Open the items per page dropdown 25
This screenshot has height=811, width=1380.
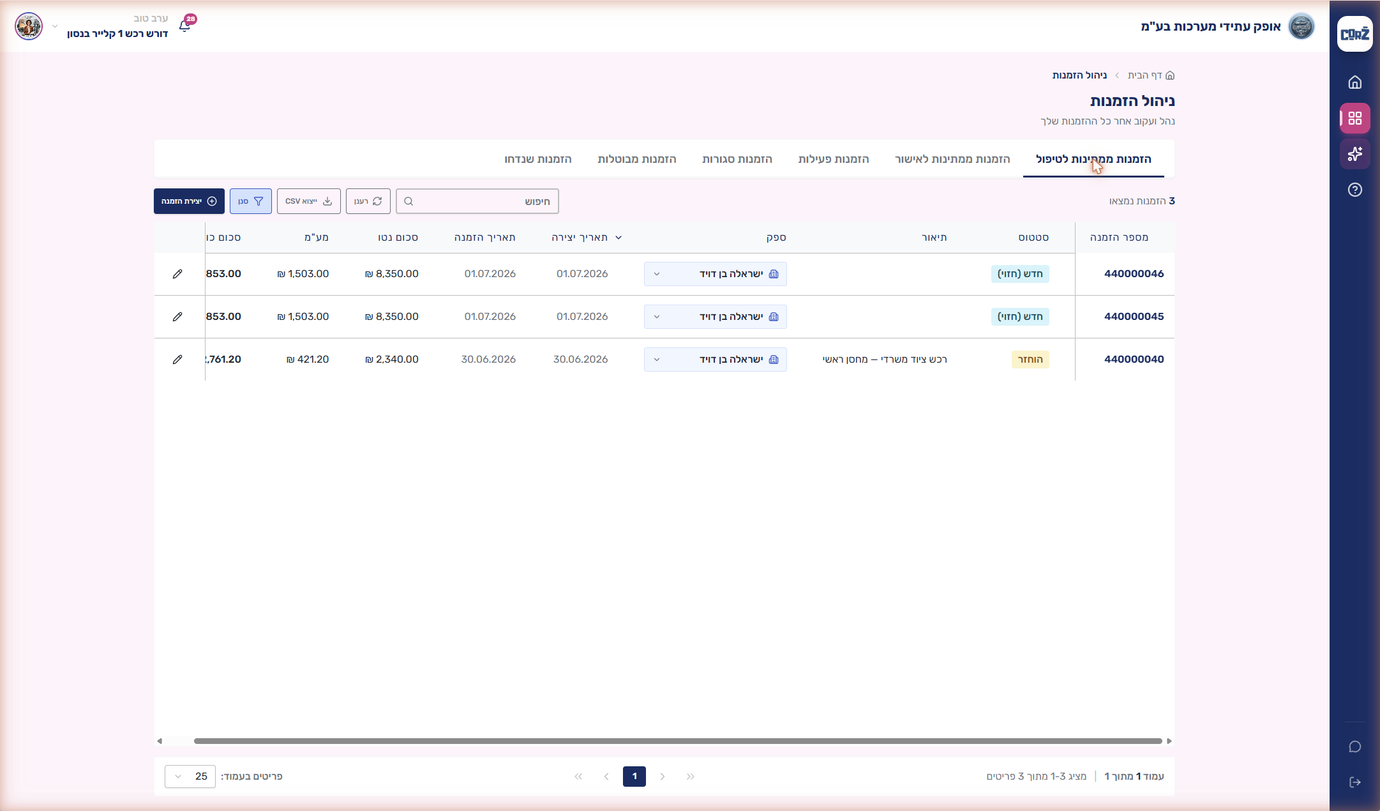[190, 777]
